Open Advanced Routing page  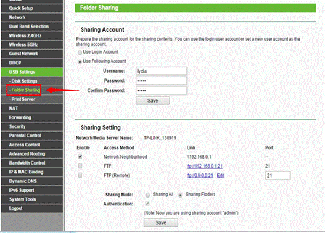pyautogui.click(x=32, y=154)
